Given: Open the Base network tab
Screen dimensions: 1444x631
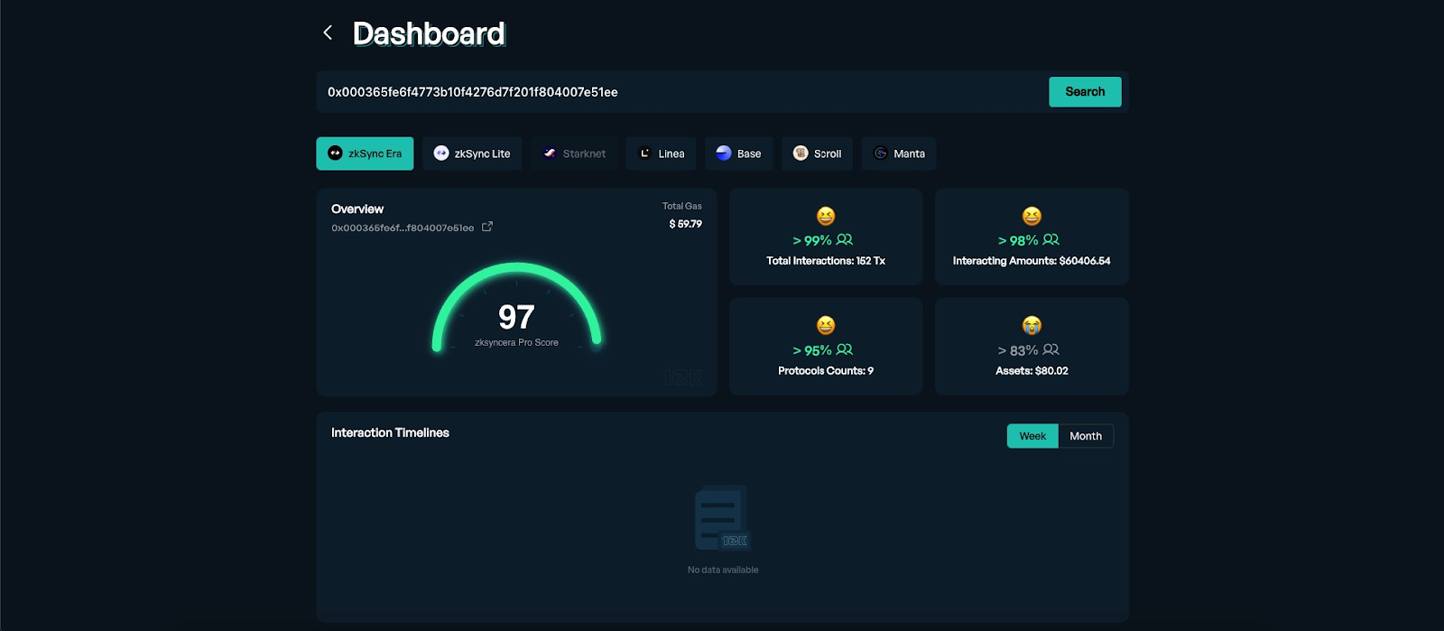Looking at the screenshot, I should (x=738, y=153).
